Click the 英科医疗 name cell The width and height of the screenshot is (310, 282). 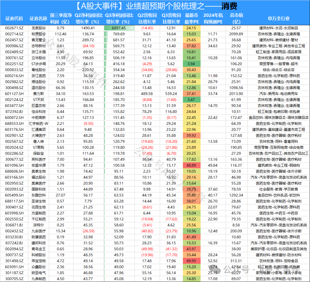38,159
